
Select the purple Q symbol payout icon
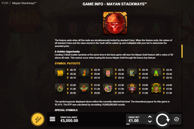click(x=108, y=73)
